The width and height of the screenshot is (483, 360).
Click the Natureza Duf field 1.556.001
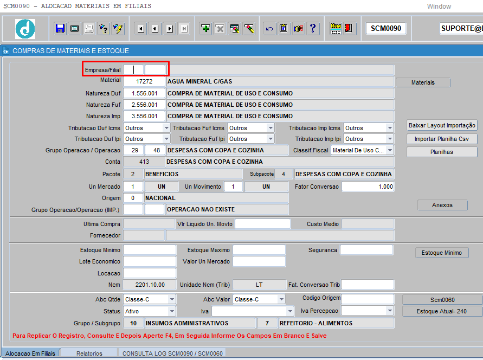(144, 93)
